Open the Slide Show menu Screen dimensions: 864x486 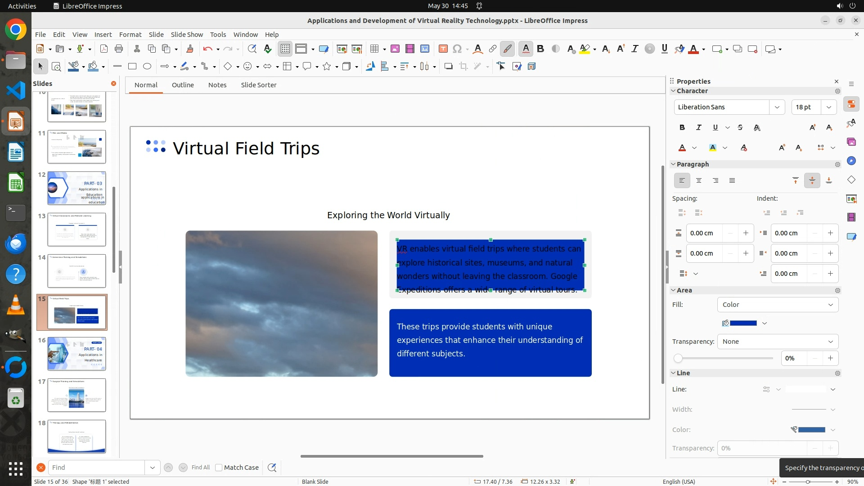(x=187, y=35)
